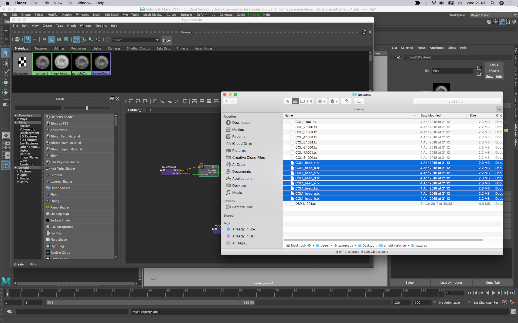Viewport: 518px width, 323px height.
Task: Add a new node editor tab with plus
Action: (x=150, y=110)
